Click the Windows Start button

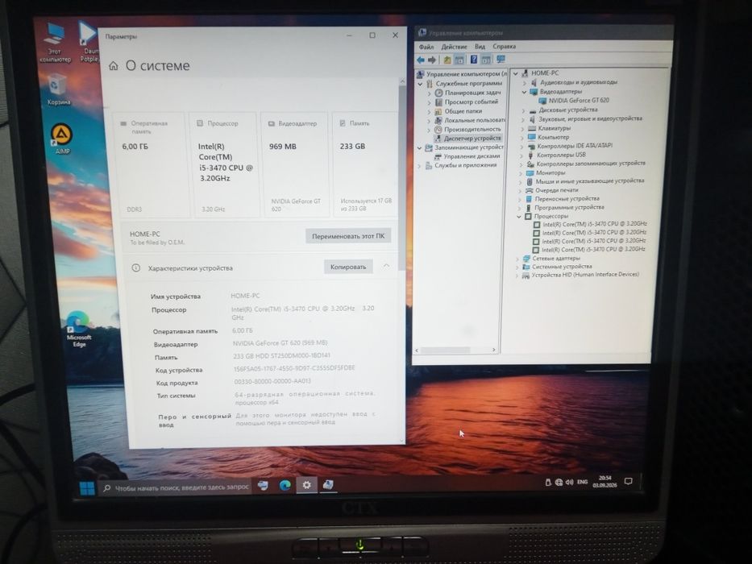click(87, 488)
